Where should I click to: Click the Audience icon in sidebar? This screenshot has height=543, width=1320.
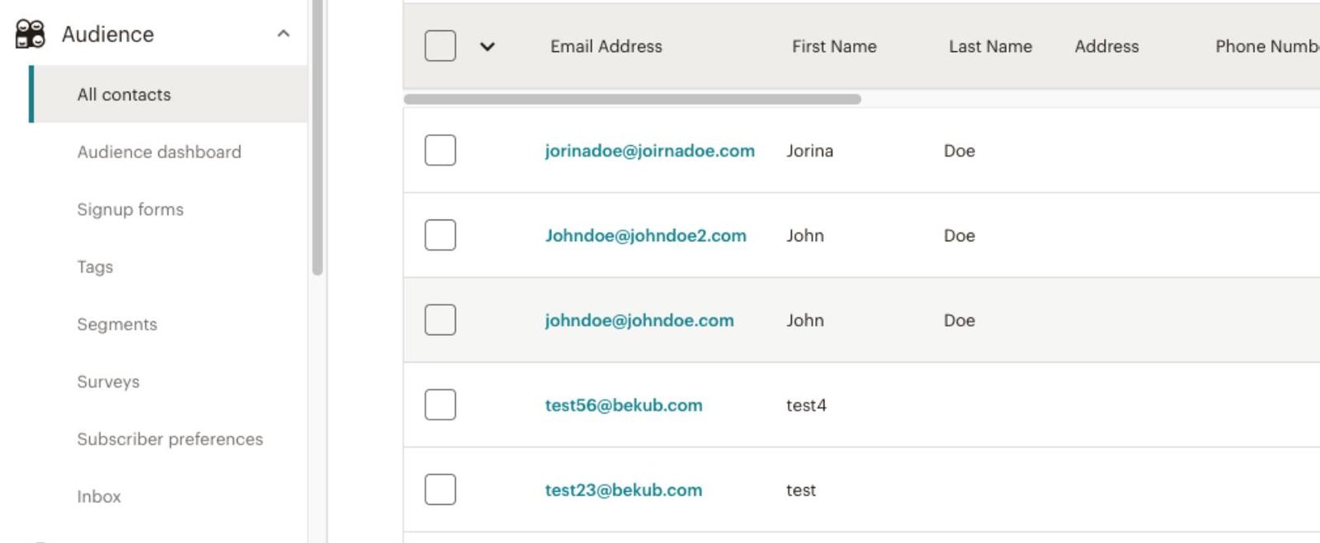[x=31, y=34]
